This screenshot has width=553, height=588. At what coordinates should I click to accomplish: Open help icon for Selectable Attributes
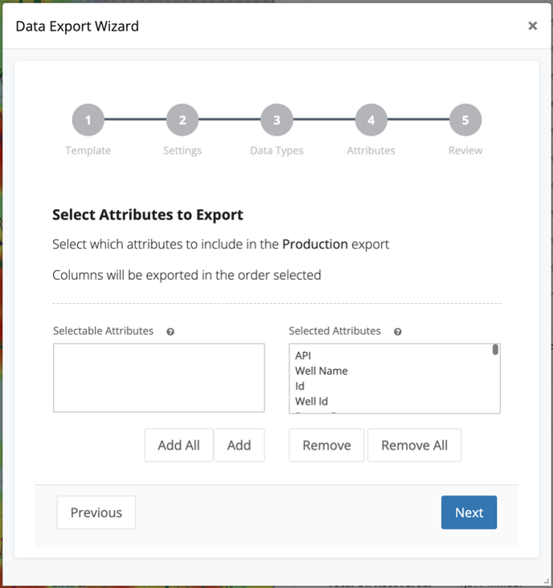170,332
